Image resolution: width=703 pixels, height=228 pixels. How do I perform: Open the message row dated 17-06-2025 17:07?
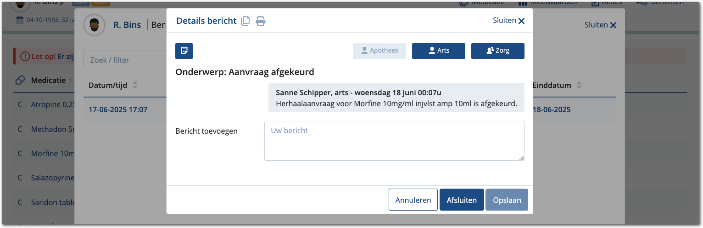click(x=118, y=110)
